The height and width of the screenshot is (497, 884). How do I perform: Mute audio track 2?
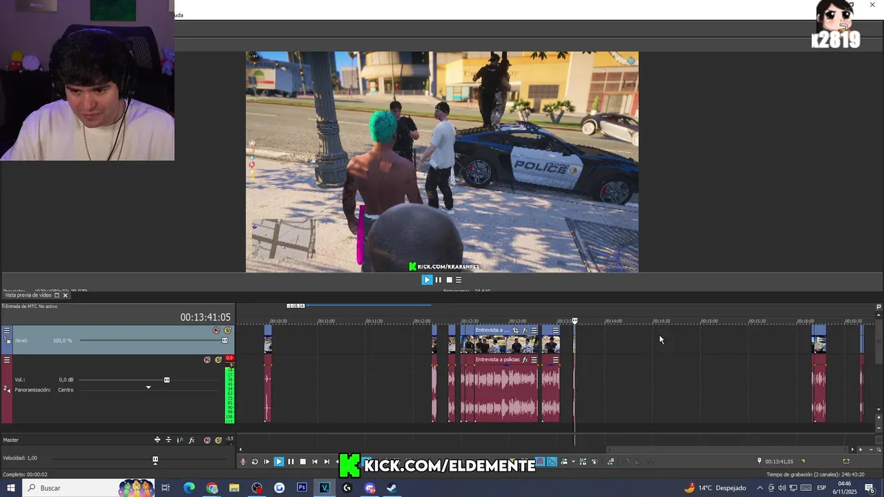pos(207,360)
